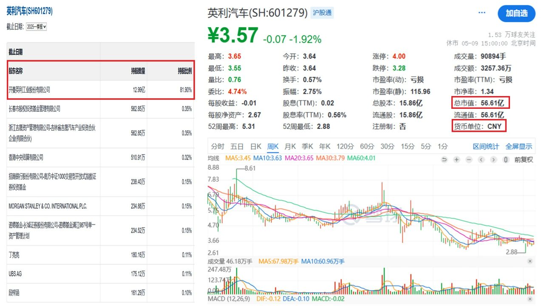The height and width of the screenshot is (306, 544).
Task: Click the 加自选 button
Action: 516,13
